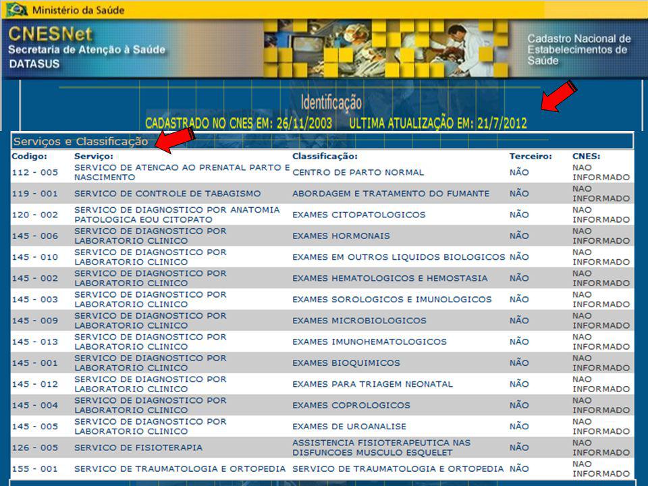Image resolution: width=648 pixels, height=486 pixels.
Task: Click the Codigo column header
Action: (x=29, y=156)
